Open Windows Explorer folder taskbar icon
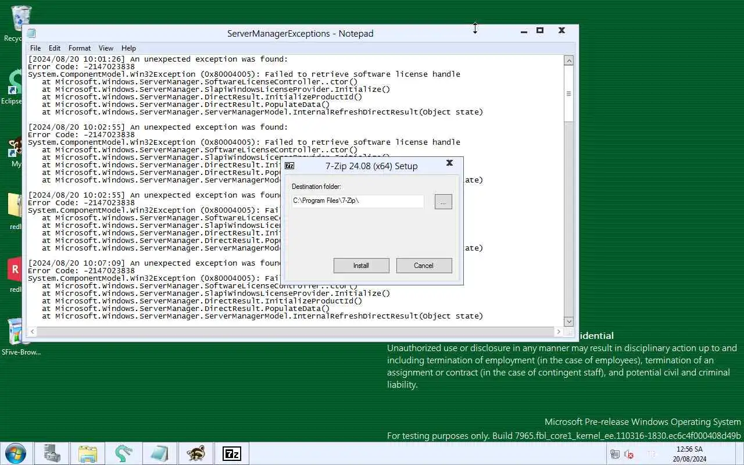 [x=88, y=453]
